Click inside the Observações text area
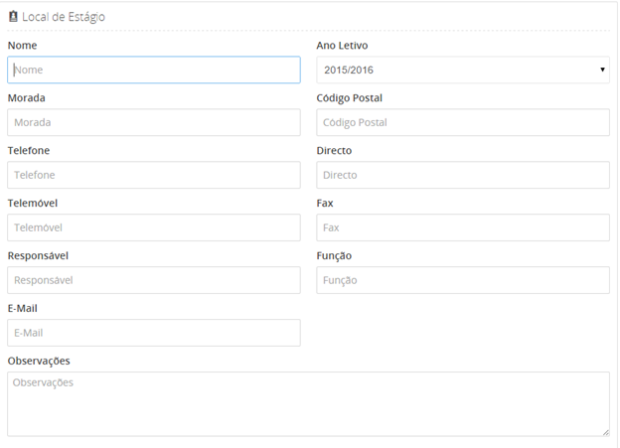The height and width of the screenshot is (448, 620). click(x=308, y=403)
